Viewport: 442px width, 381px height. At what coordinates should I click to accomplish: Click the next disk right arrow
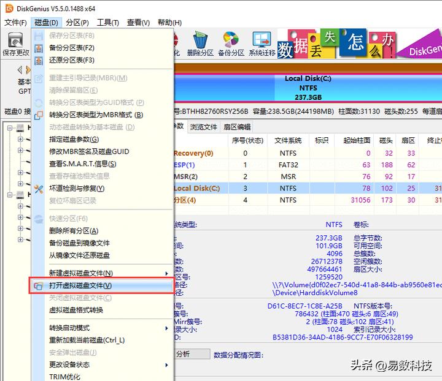[x=28, y=69]
